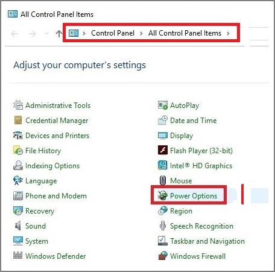Expand chevron after All Control Panel Items

(x=228, y=33)
